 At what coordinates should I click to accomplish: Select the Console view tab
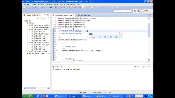click(57, 67)
